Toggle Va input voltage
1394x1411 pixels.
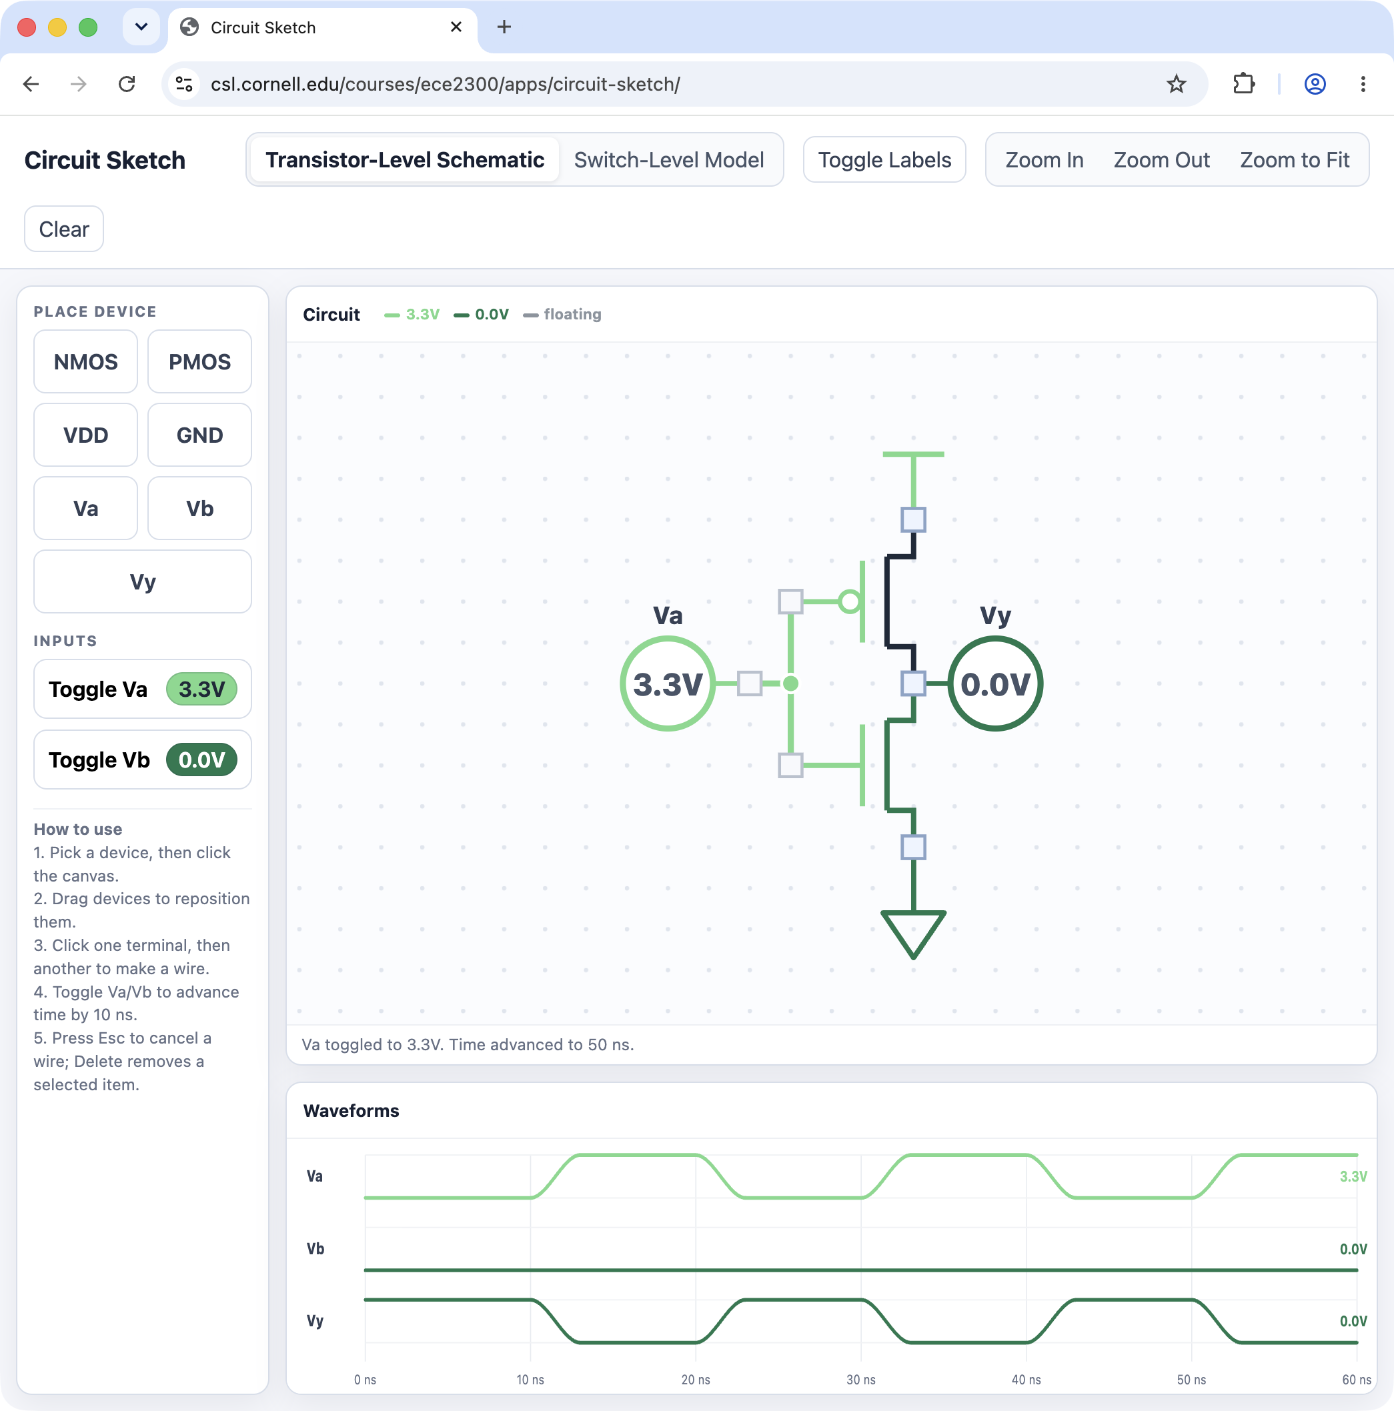(x=143, y=689)
